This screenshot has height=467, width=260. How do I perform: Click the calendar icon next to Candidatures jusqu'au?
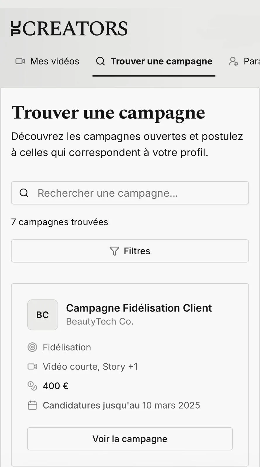tap(32, 405)
